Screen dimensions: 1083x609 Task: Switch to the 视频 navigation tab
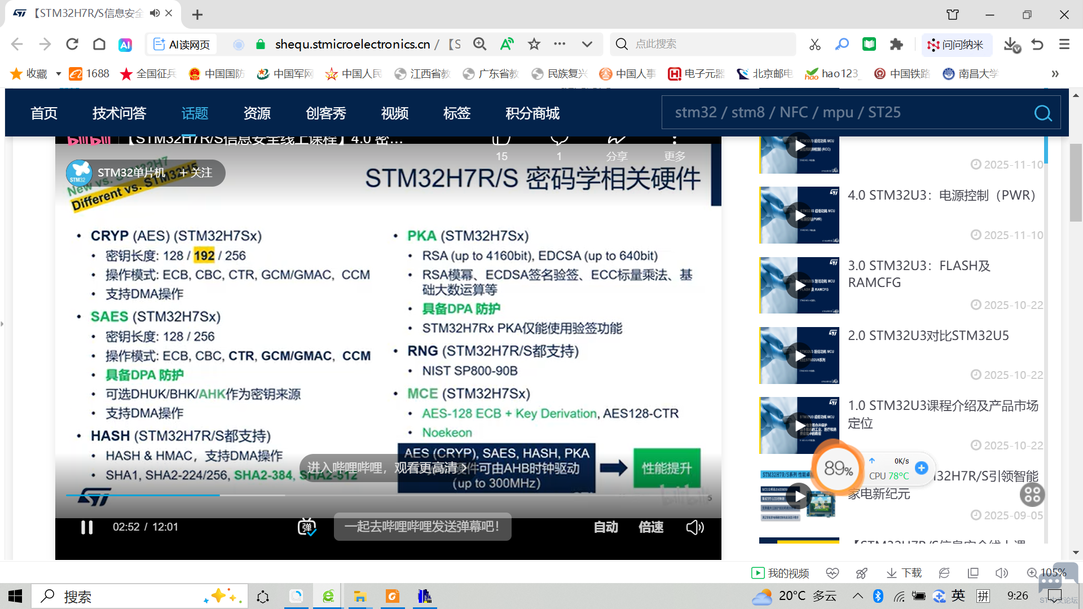pos(394,113)
